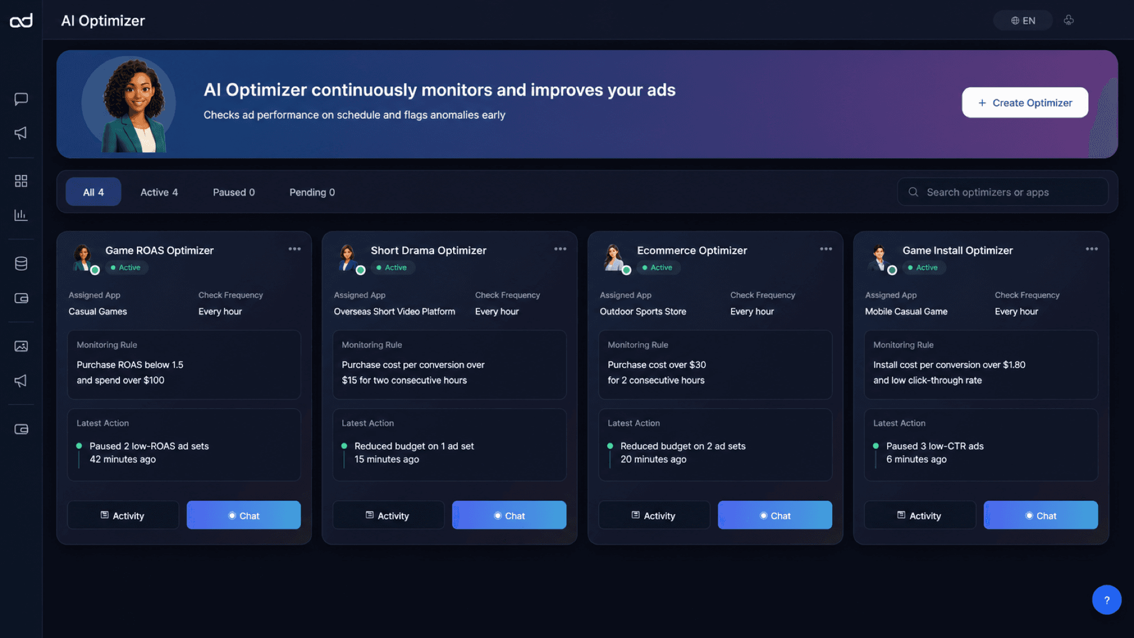1134x638 pixels.
Task: Open Activity for Game ROAS Optimizer
Action: coord(123,515)
